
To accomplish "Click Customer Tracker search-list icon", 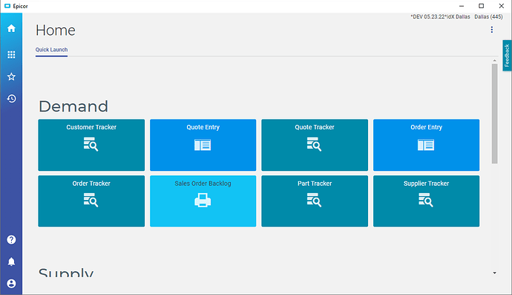I will (91, 144).
